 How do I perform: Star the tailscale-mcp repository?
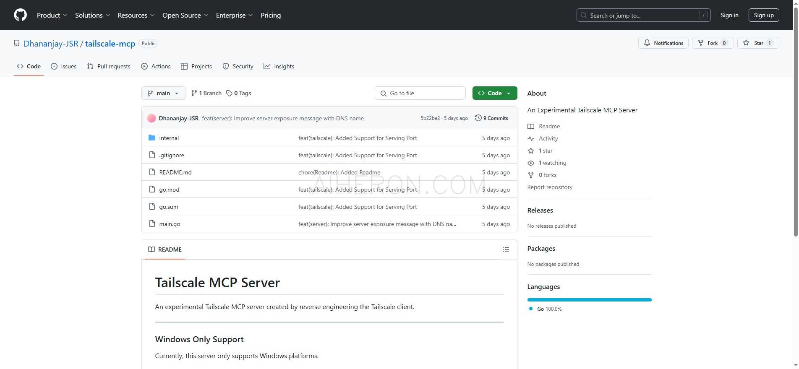758,43
